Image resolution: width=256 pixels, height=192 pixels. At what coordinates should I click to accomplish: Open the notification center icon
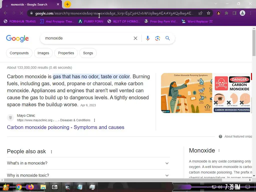(248, 187)
